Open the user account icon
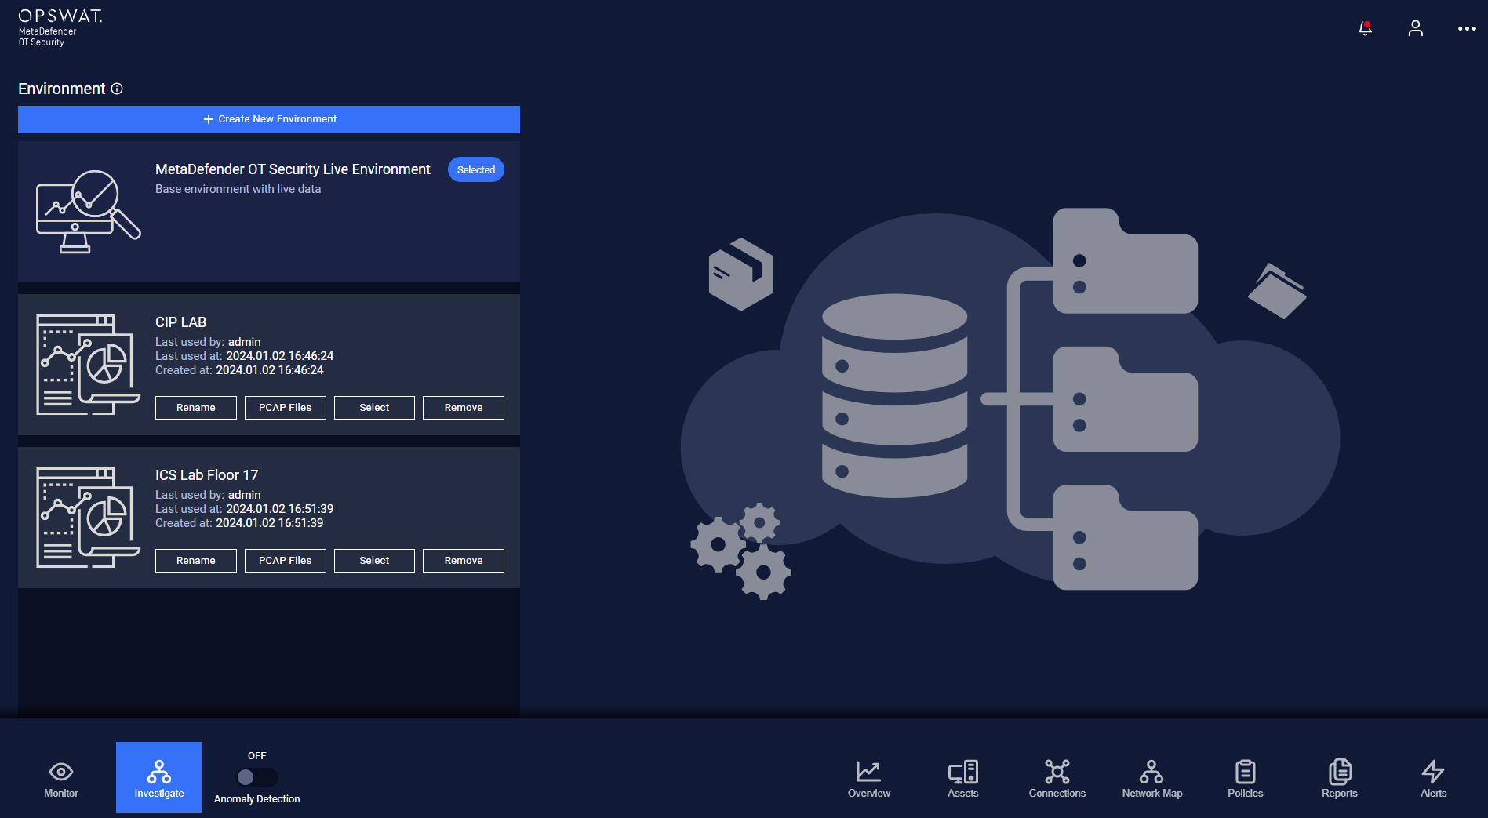The height and width of the screenshot is (818, 1488). pos(1415,28)
